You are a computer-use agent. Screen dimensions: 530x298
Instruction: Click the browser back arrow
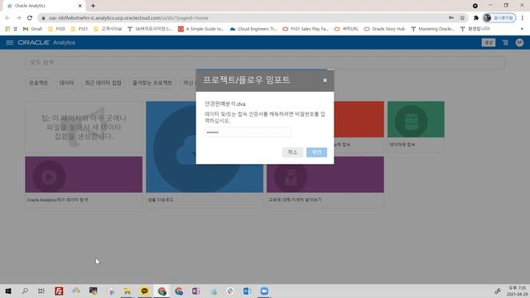[x=7, y=17]
